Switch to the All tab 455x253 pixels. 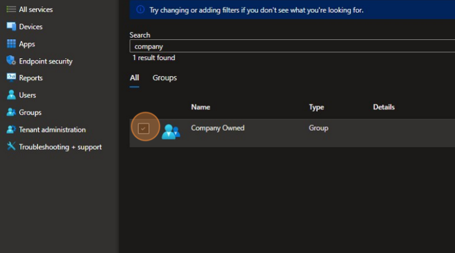[x=134, y=78]
